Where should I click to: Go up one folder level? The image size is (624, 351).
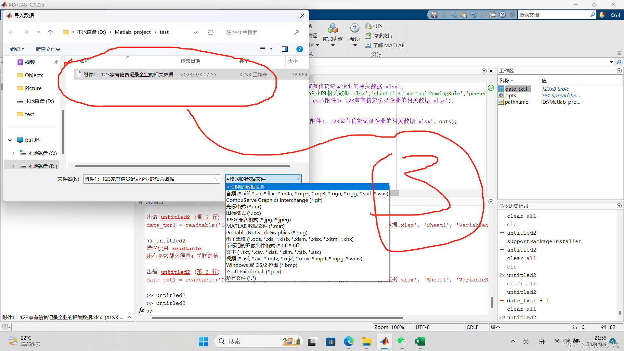tap(50, 32)
